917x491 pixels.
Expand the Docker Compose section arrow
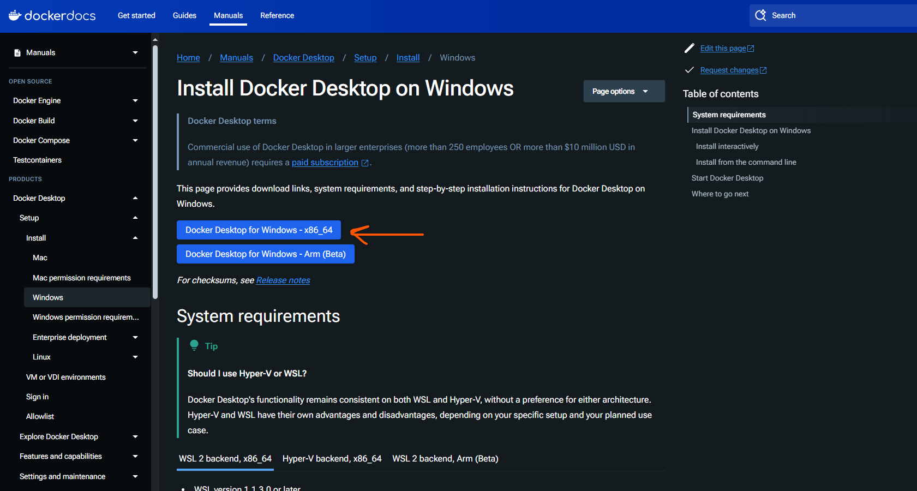coord(135,140)
